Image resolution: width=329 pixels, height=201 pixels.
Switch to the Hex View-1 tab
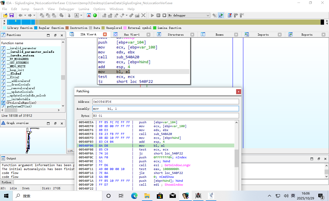pyautogui.click(x=131, y=35)
